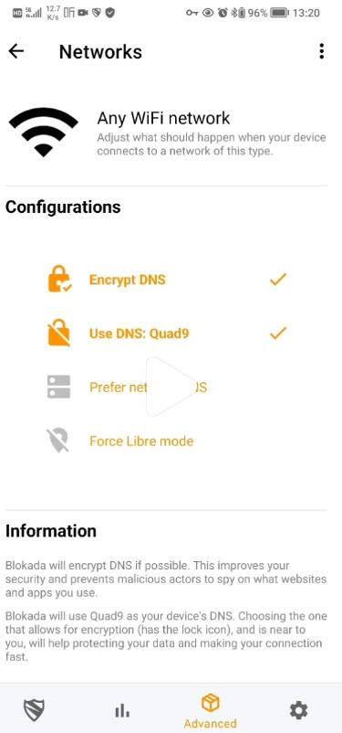Uncheck the Use DNS: Quad9 checkmark

pos(277,334)
